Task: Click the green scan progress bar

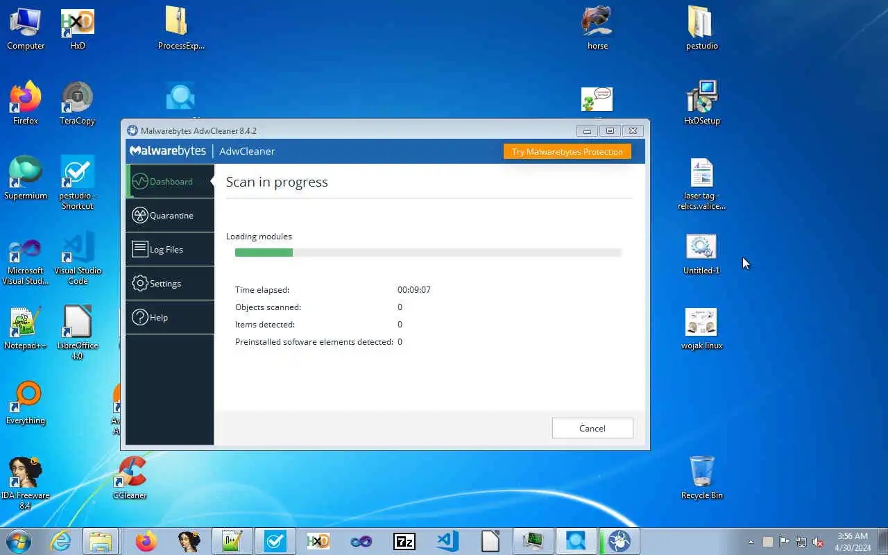Action: pyautogui.click(x=264, y=253)
